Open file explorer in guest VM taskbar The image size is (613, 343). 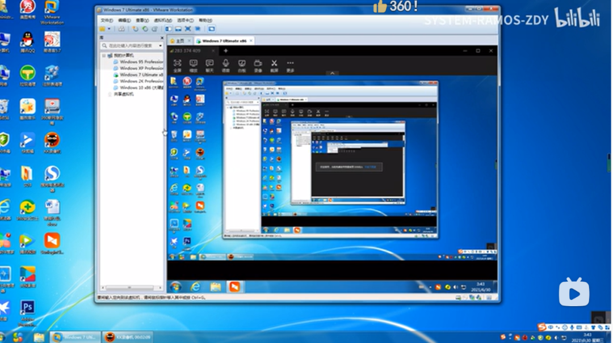point(216,287)
